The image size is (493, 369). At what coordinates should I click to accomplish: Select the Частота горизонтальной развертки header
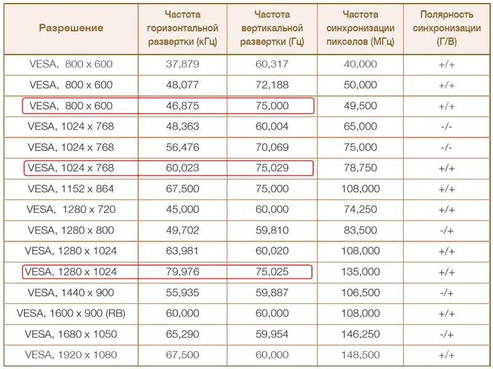click(182, 28)
